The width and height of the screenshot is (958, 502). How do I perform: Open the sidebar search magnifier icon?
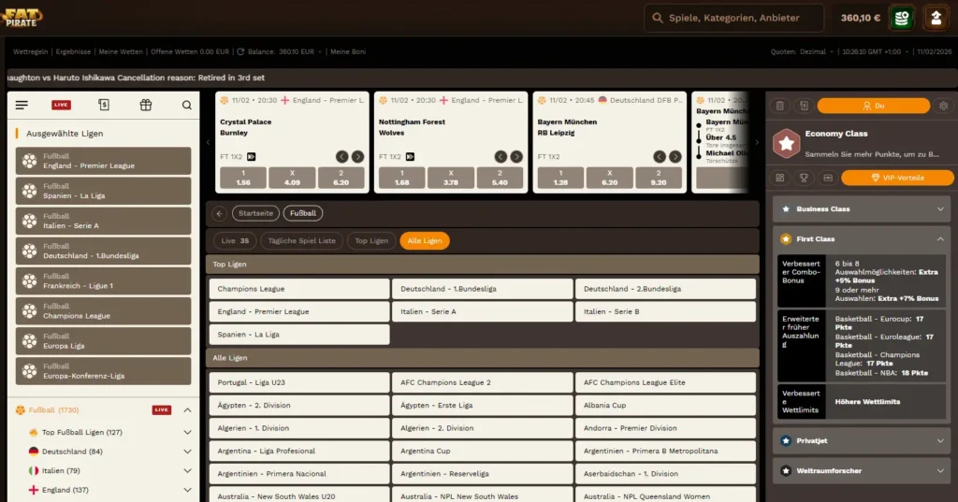pyautogui.click(x=187, y=105)
